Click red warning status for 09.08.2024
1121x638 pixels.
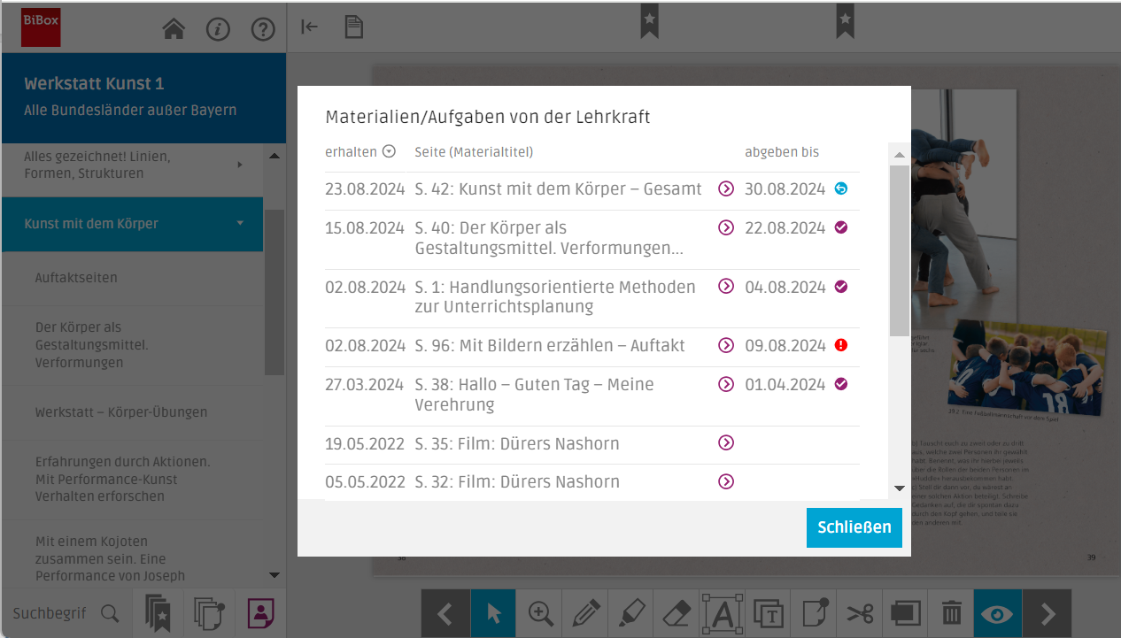(841, 345)
